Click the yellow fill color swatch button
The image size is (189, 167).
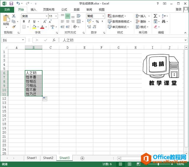(34, 27)
